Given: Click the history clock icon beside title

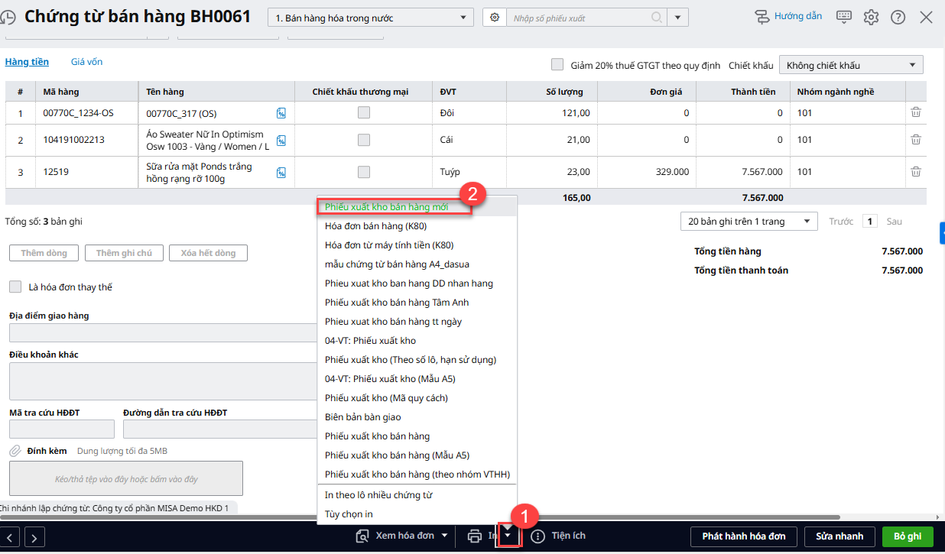Looking at the screenshot, I should point(9,18).
